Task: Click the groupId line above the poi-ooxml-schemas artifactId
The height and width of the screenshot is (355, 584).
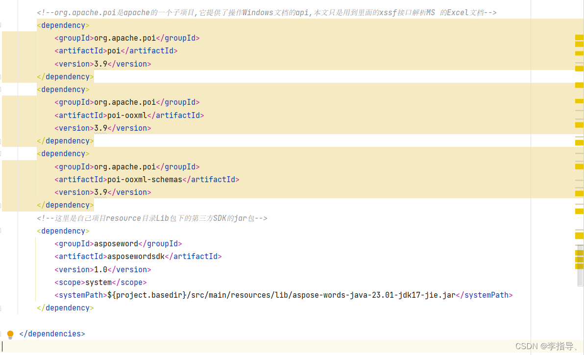Action: tap(127, 166)
